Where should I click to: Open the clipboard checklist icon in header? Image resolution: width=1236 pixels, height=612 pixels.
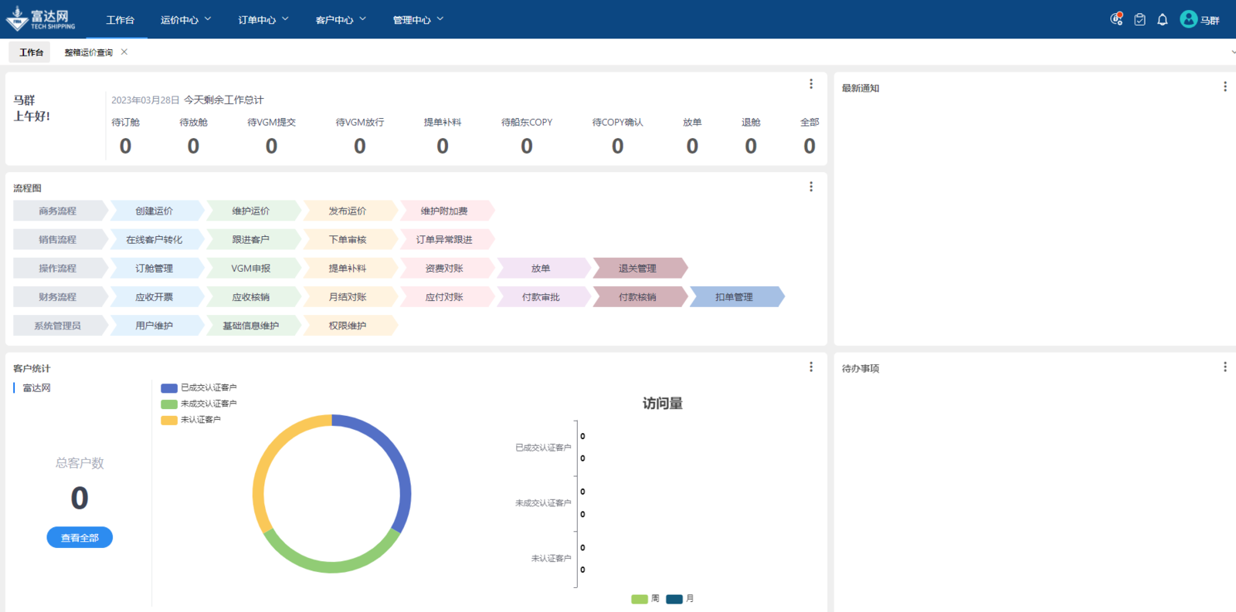(1139, 20)
